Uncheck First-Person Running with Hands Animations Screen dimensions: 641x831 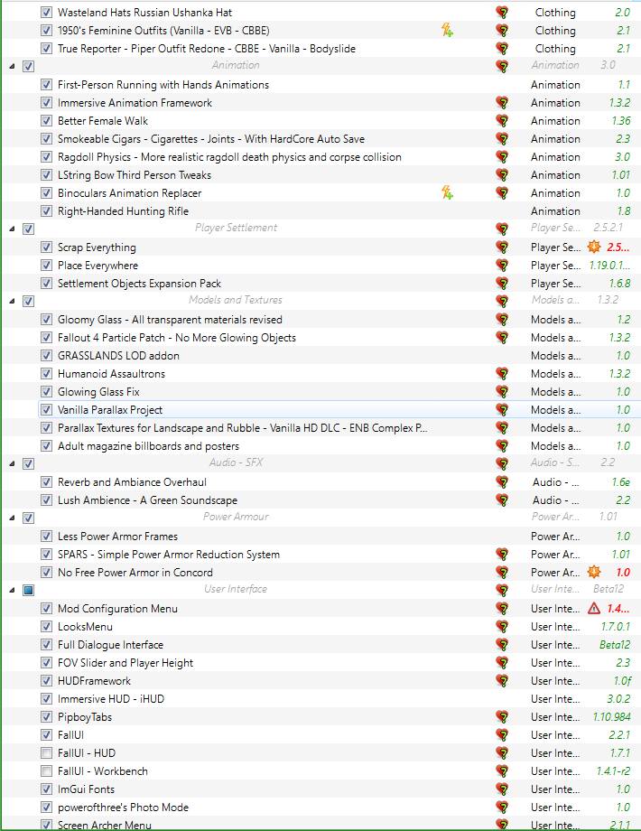(x=47, y=85)
